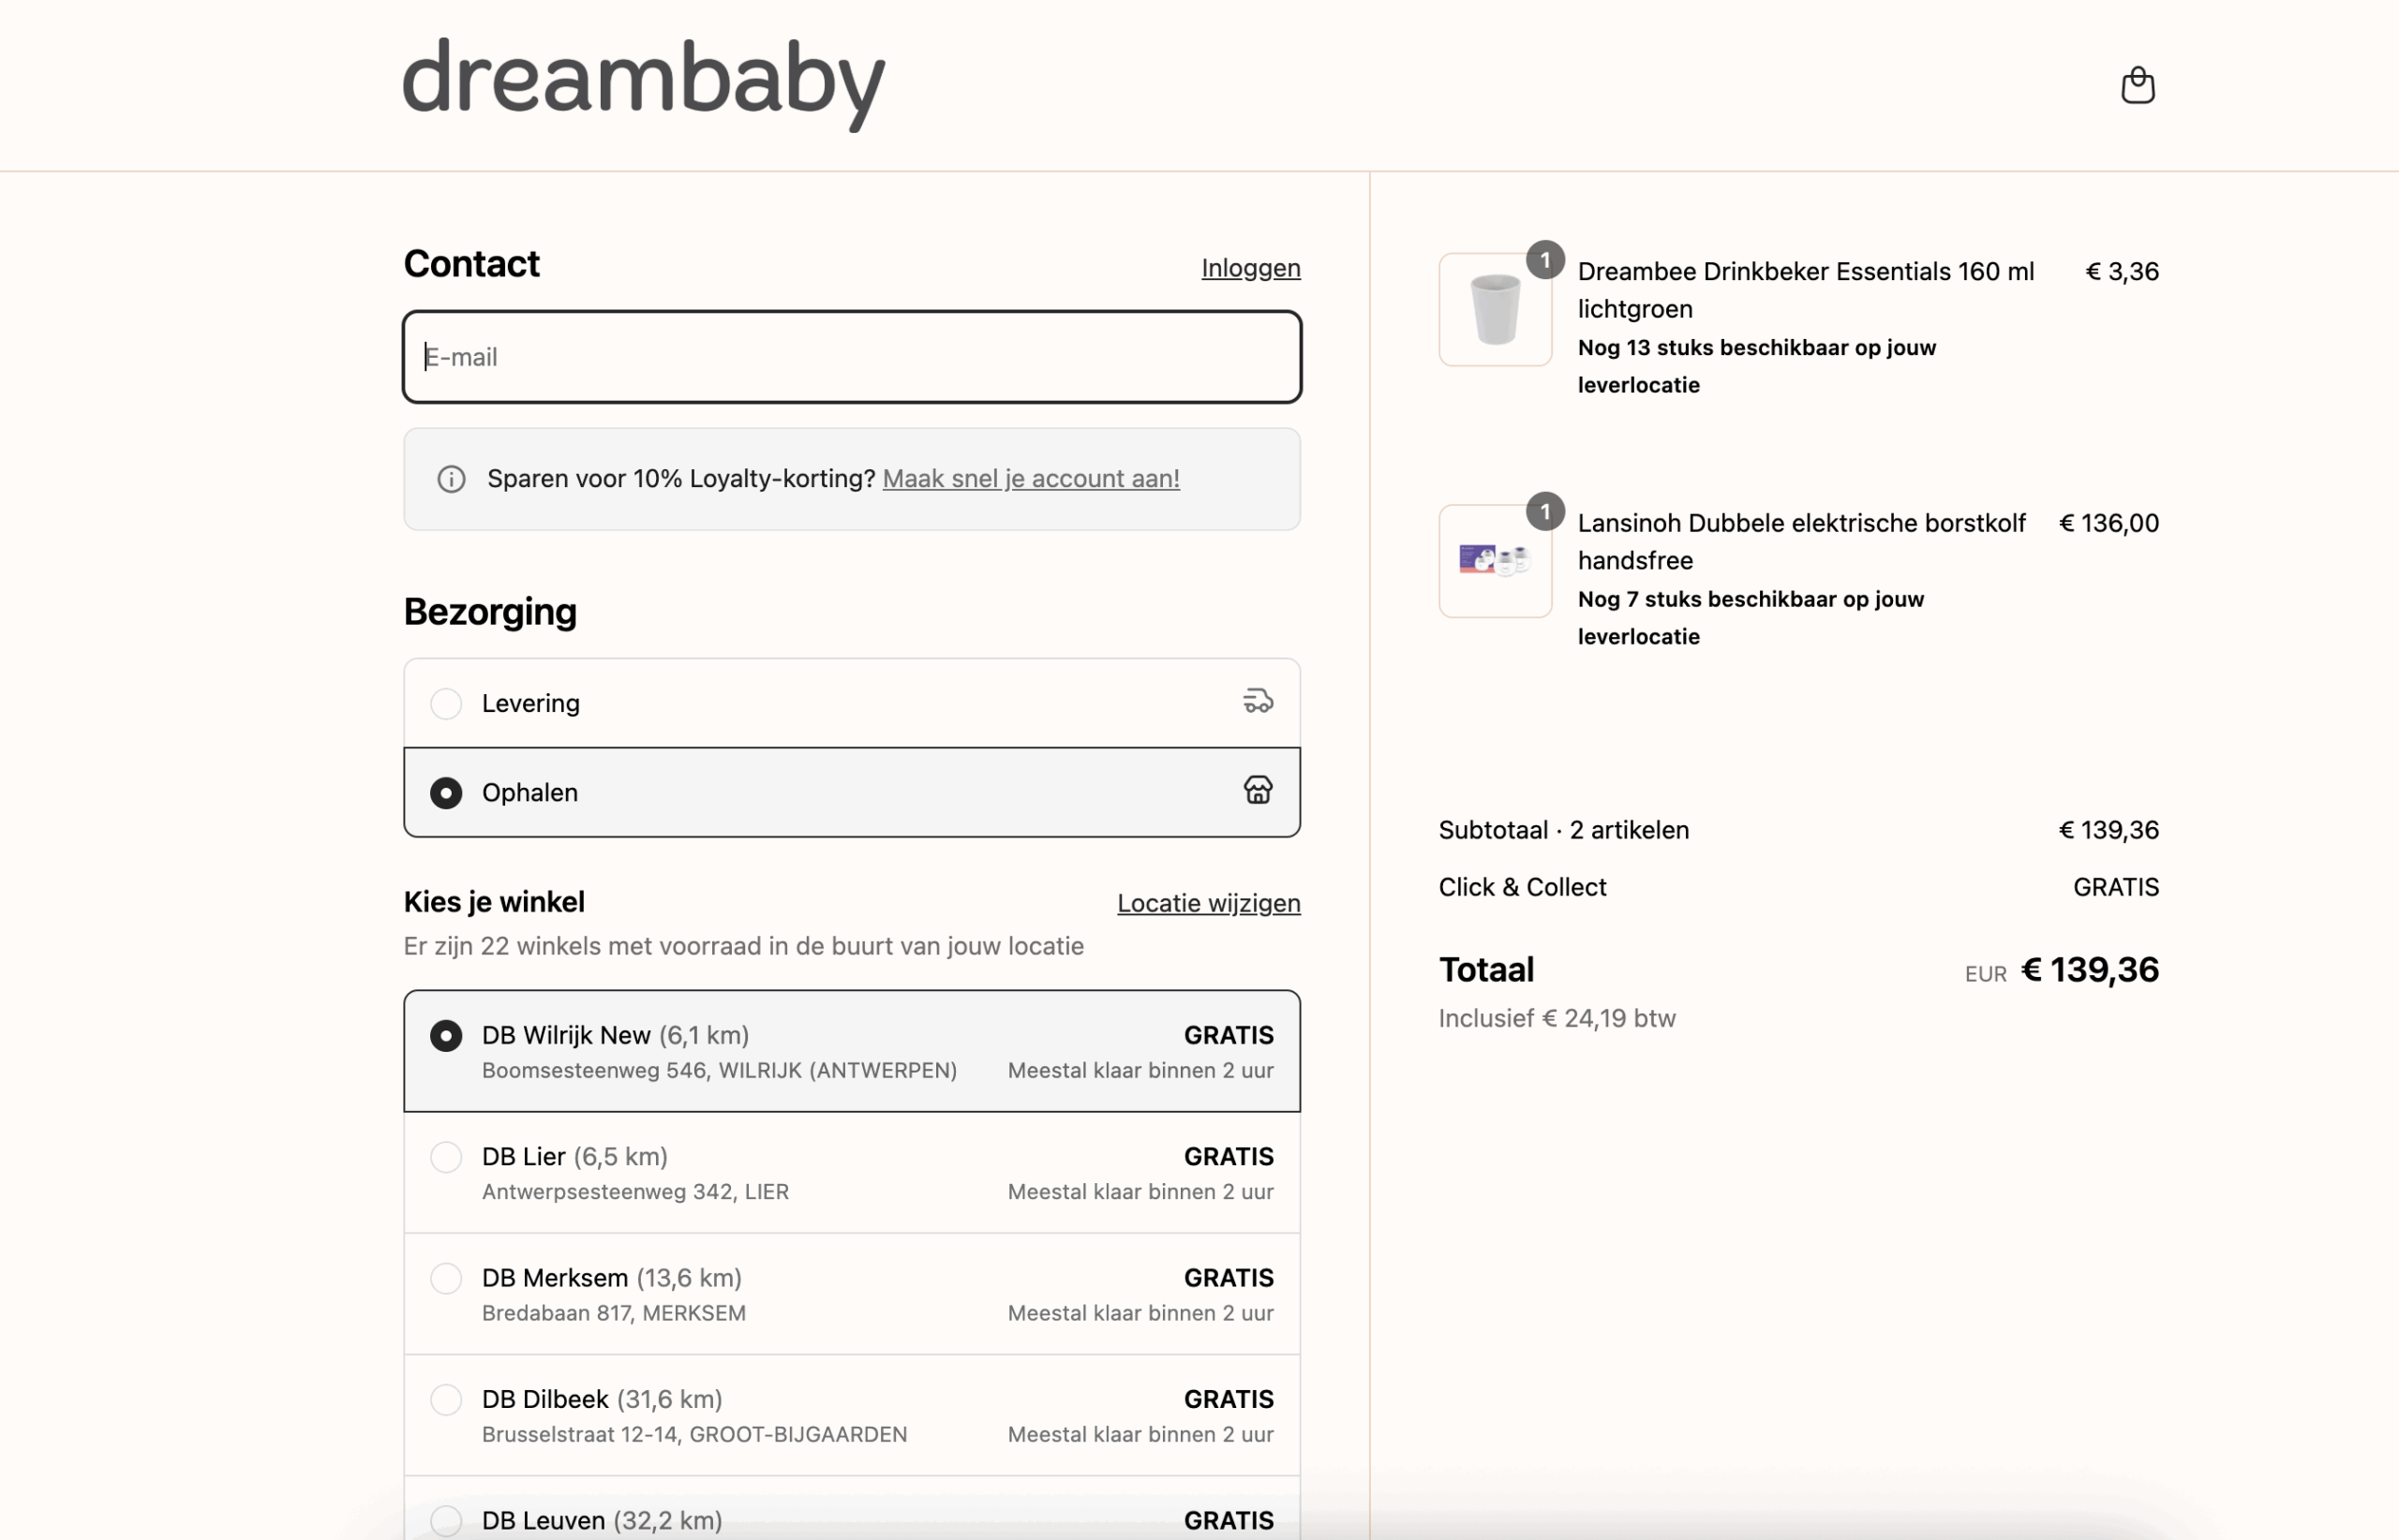The width and height of the screenshot is (2399, 1540).
Task: Click the Locatie wijzigen link
Action: [x=1208, y=903]
